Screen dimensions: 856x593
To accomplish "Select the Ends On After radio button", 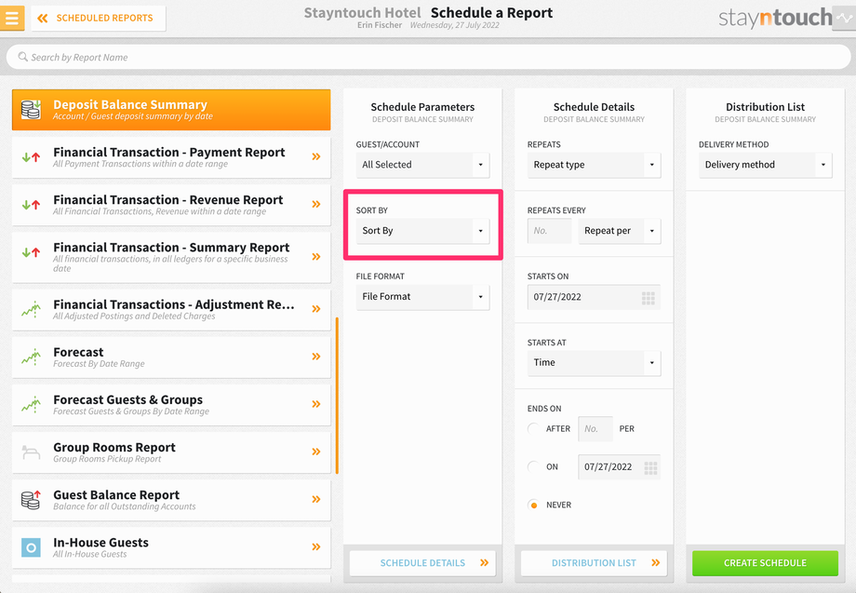I will [x=533, y=428].
